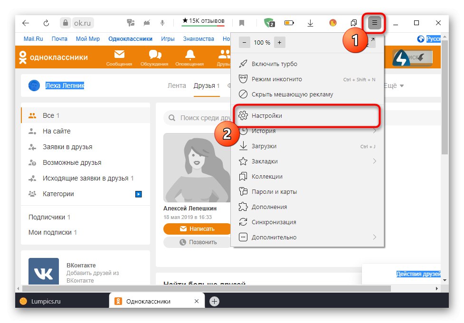Click Позвонить button
464x323 pixels.
197,242
